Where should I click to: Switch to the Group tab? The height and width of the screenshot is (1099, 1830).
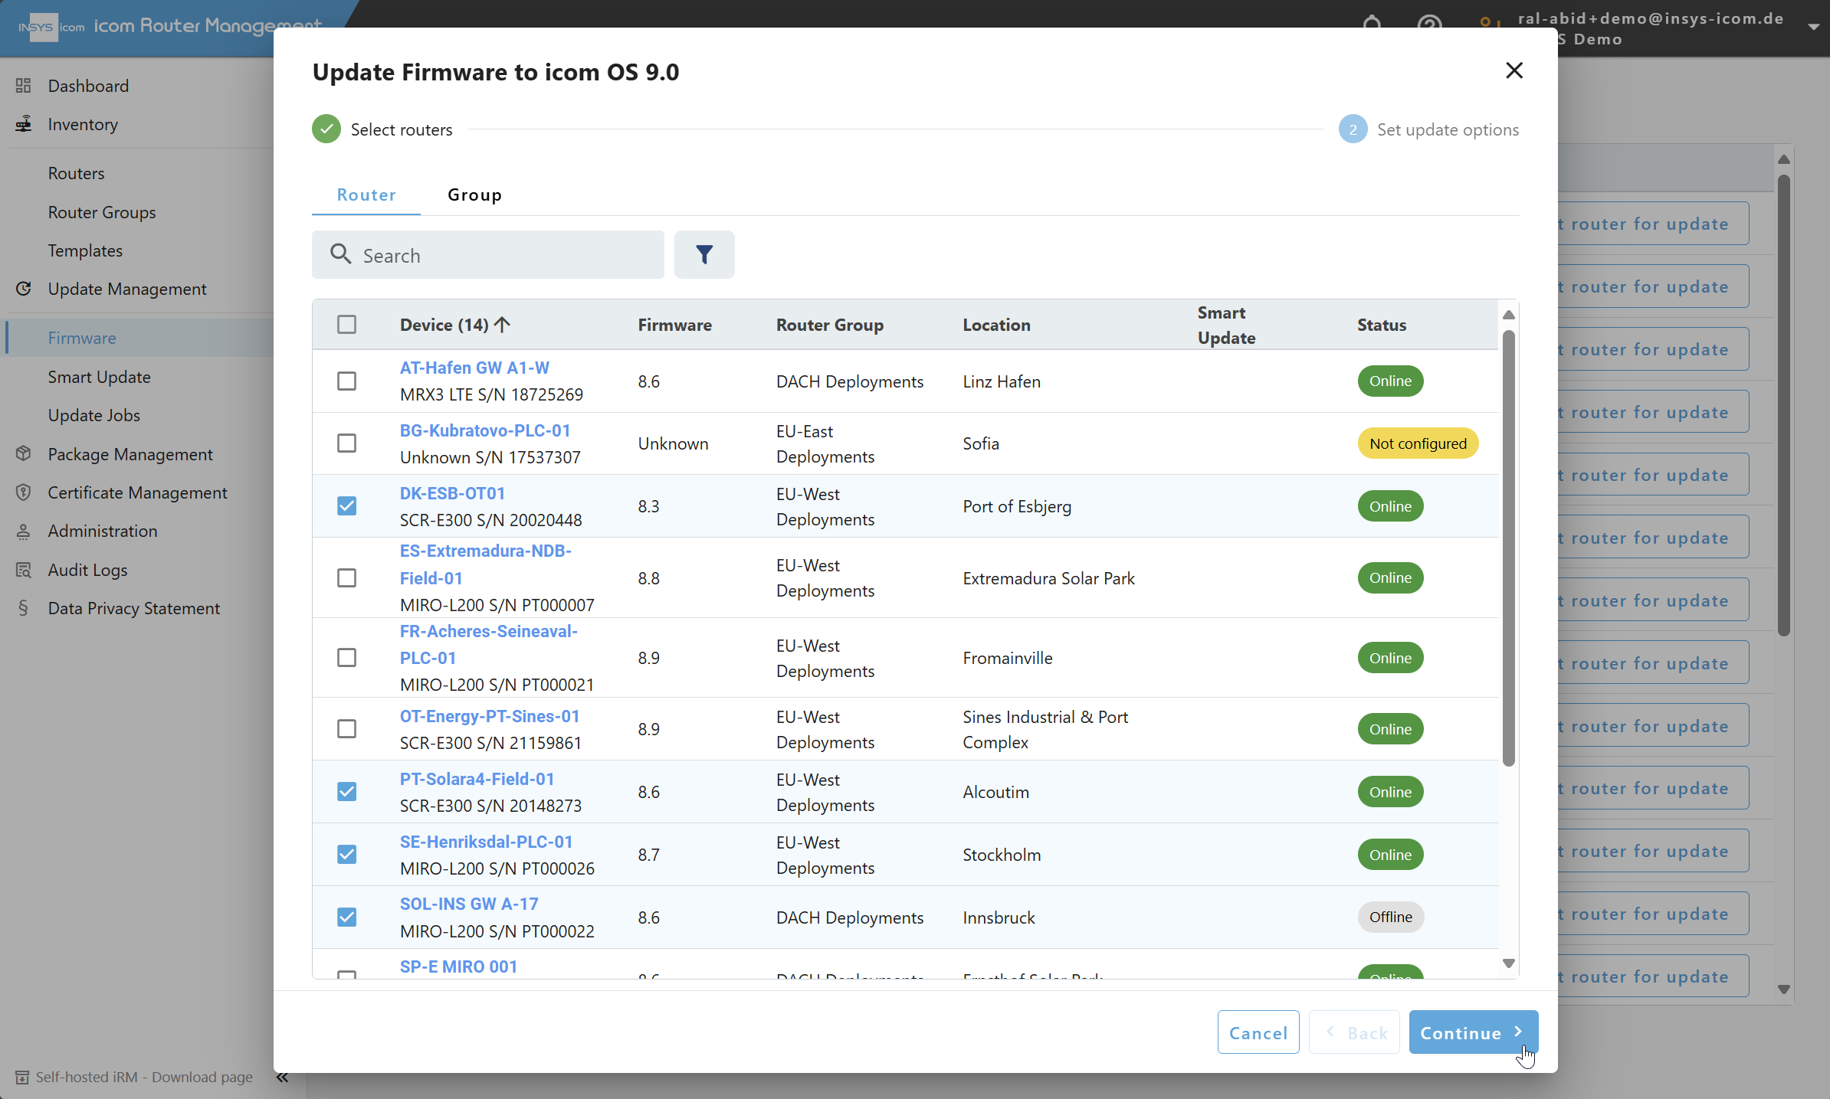tap(475, 195)
